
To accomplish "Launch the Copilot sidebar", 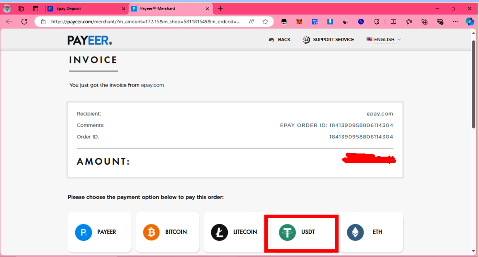I will pyautogui.click(x=470, y=21).
